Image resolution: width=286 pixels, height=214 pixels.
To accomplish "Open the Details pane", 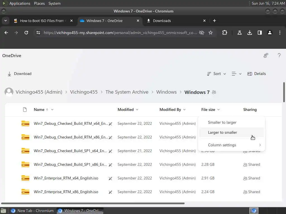I will click(x=257, y=74).
